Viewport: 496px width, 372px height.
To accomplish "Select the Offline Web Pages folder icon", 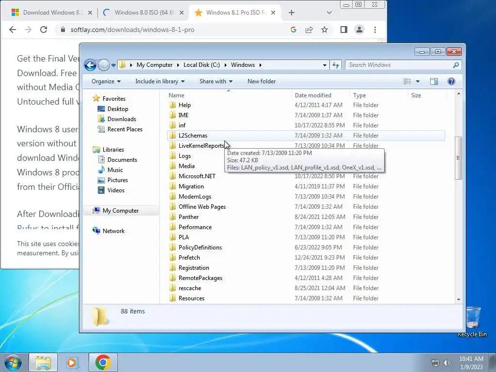I will click(x=173, y=206).
